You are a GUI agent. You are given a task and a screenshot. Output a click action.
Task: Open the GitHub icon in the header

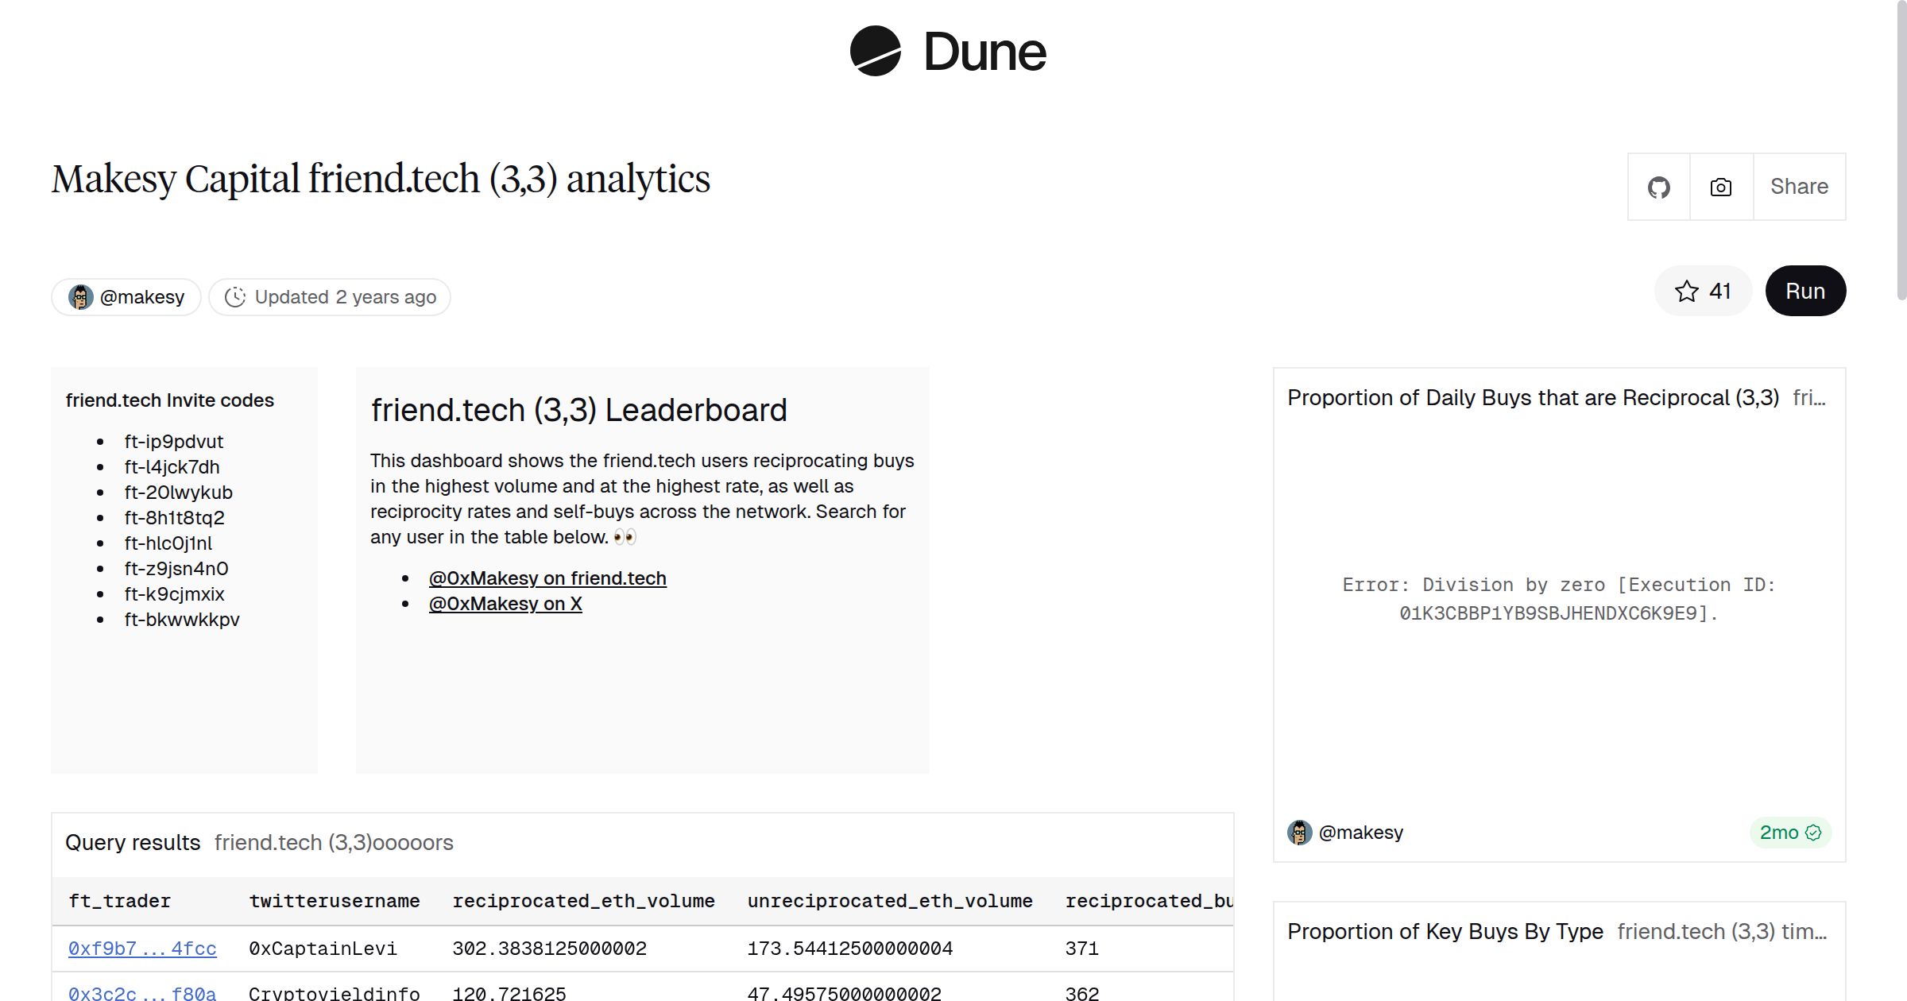tap(1659, 186)
